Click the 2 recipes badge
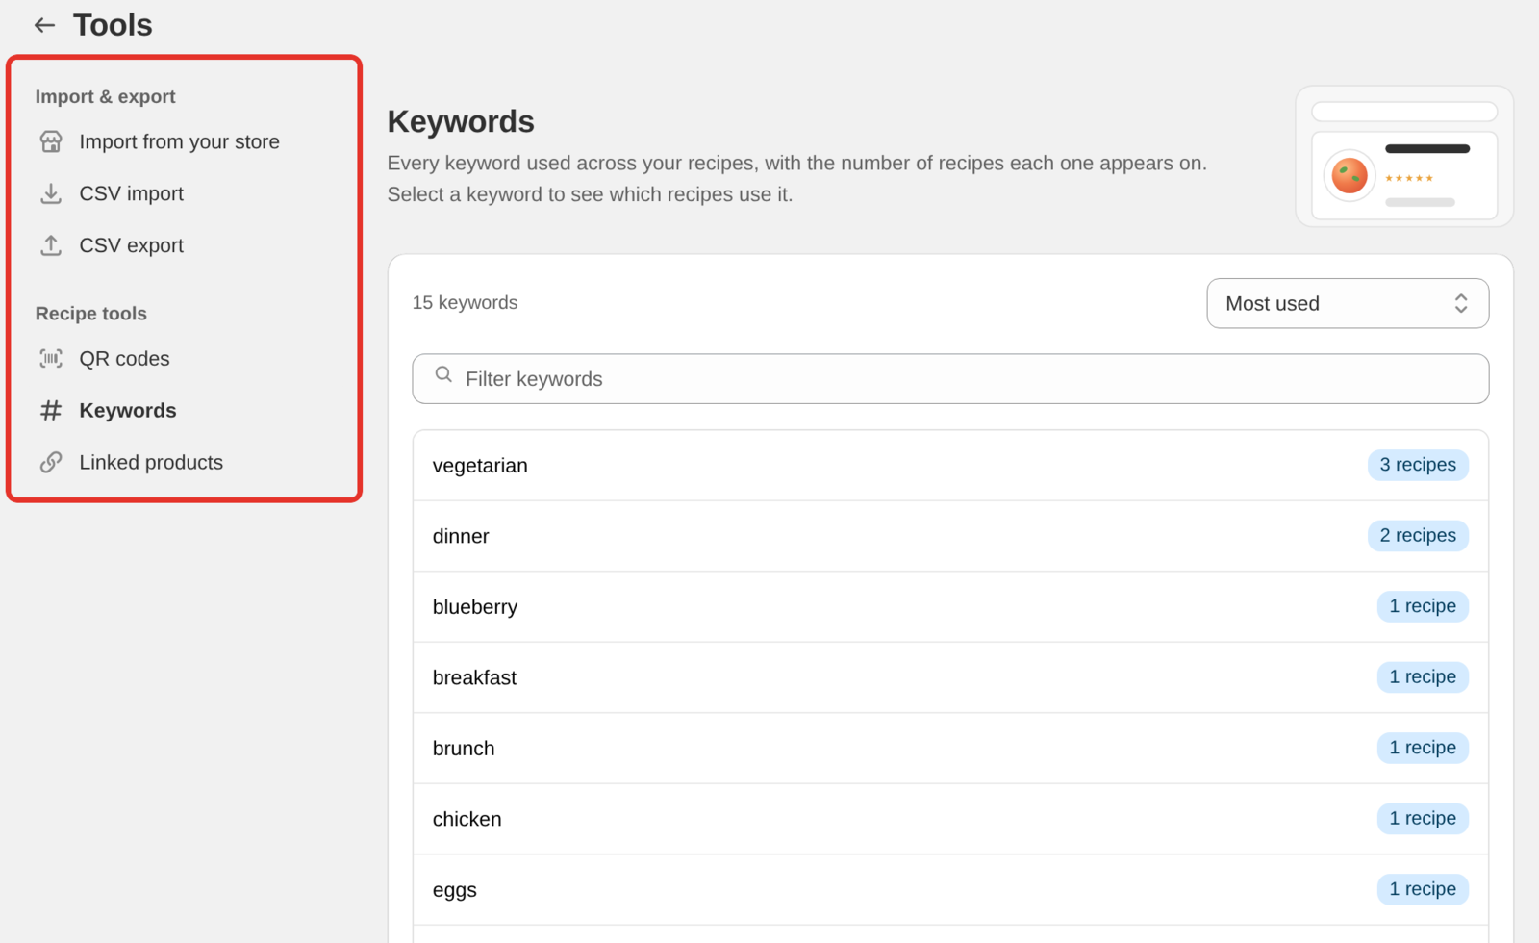Image resolution: width=1539 pixels, height=943 pixels. click(x=1418, y=536)
